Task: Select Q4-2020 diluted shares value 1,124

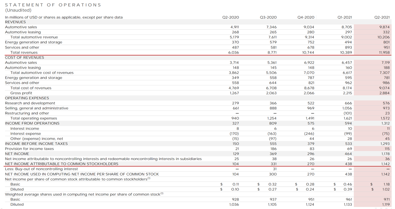Action: [x=310, y=204]
